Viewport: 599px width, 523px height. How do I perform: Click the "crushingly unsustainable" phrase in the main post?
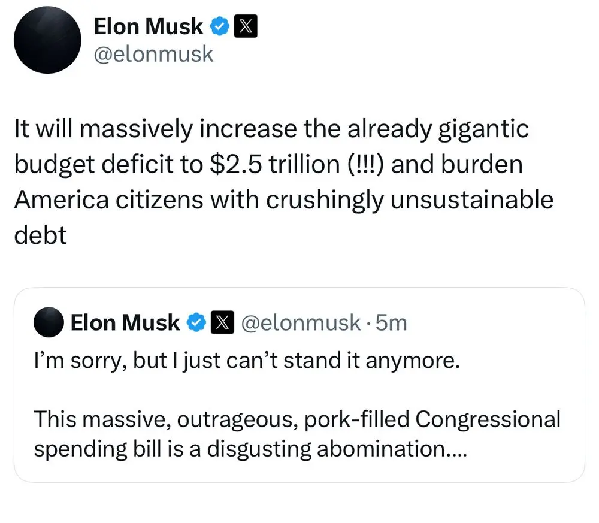click(x=410, y=200)
